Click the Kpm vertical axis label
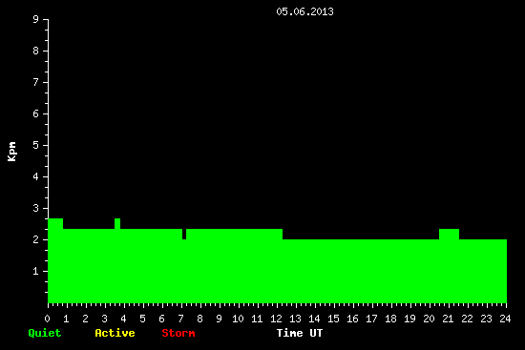This screenshot has height=350, width=525. point(12,152)
